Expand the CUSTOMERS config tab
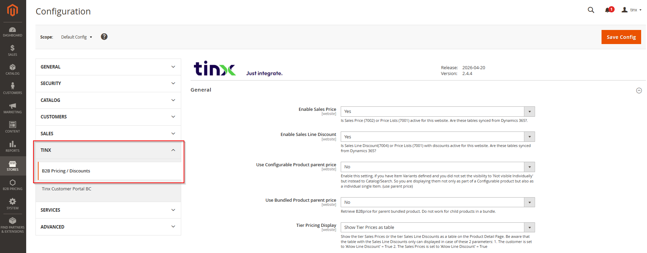Screen dimensions: 647x253 coord(108,117)
